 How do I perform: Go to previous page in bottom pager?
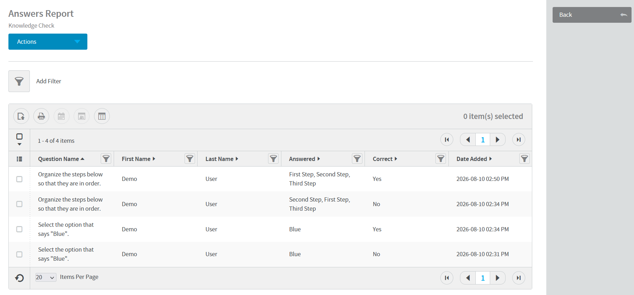[x=468, y=278]
